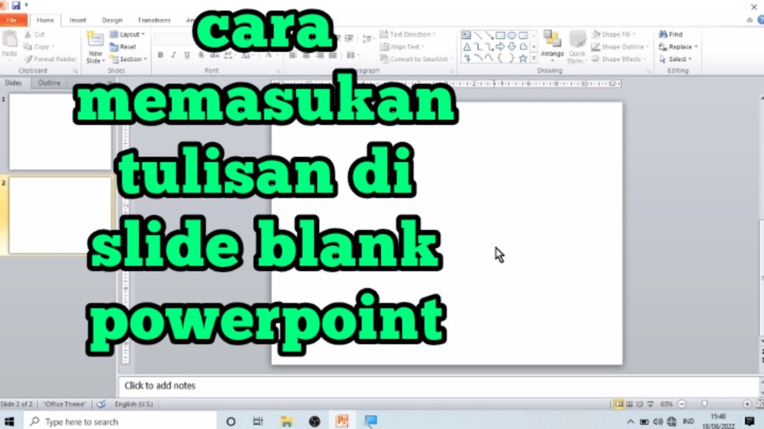
Task: Select the Isosceles Triangle shape
Action: coord(467,46)
